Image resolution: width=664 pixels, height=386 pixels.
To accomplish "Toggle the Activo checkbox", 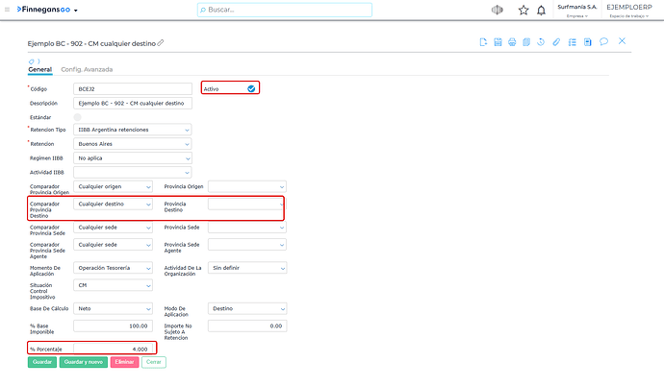I will (251, 88).
